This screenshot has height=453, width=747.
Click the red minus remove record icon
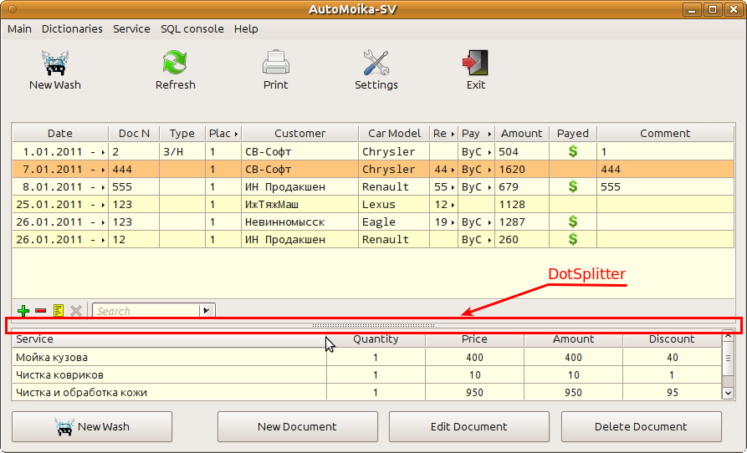click(41, 311)
